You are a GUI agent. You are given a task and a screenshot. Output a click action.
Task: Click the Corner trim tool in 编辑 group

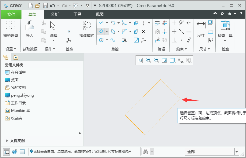click(165, 31)
